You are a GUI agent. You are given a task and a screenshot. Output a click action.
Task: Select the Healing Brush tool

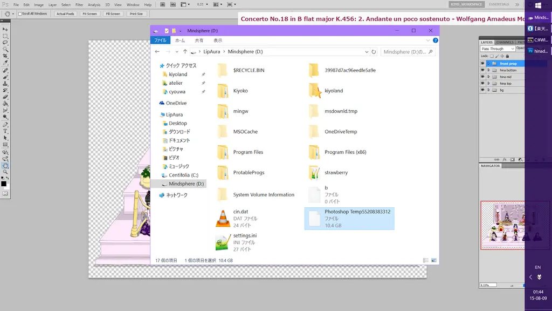5,71
